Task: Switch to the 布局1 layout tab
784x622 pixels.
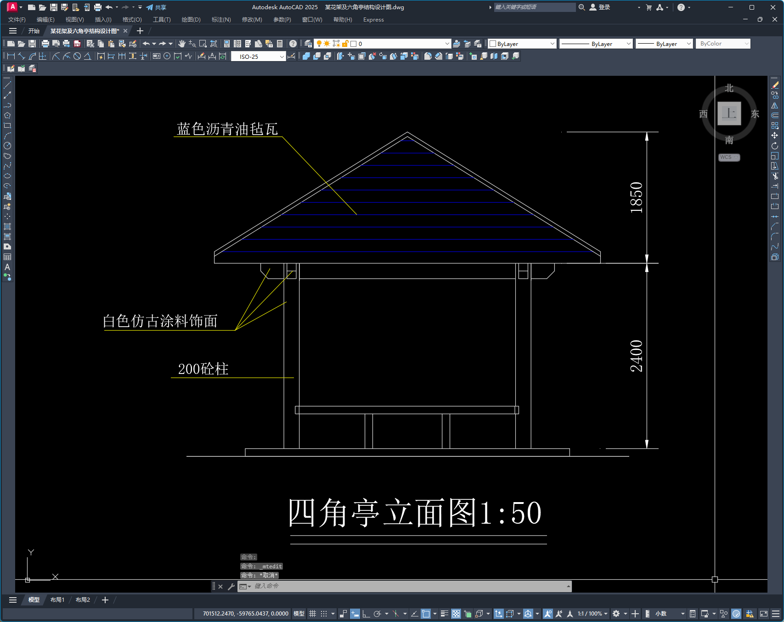Action: click(x=57, y=600)
